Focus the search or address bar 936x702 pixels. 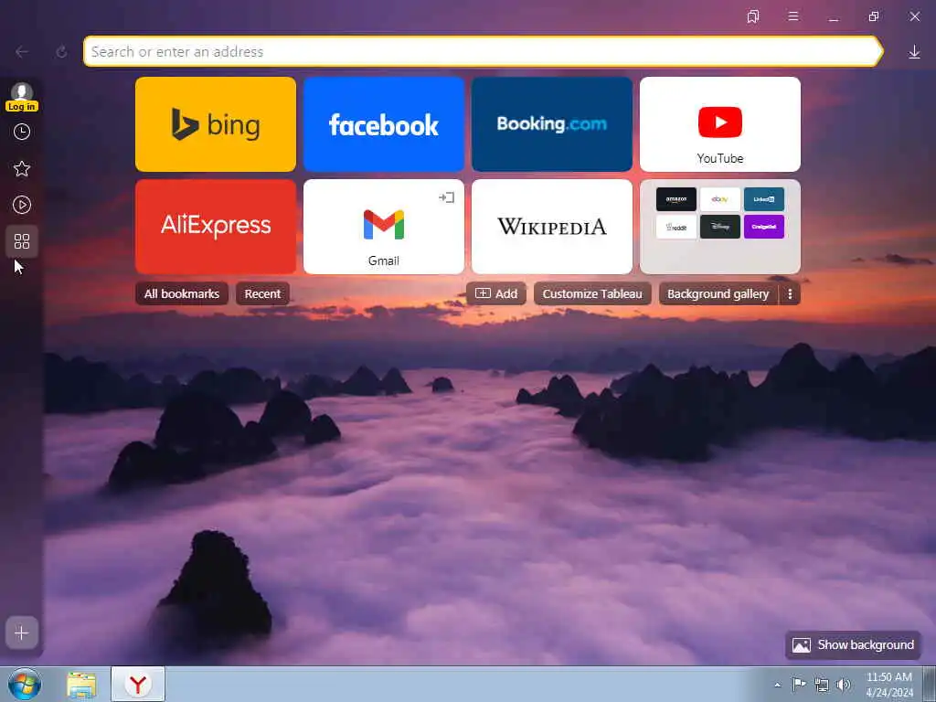[x=483, y=51]
